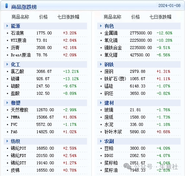
Task: Select the PA6 commodity name
Action: (14, 132)
